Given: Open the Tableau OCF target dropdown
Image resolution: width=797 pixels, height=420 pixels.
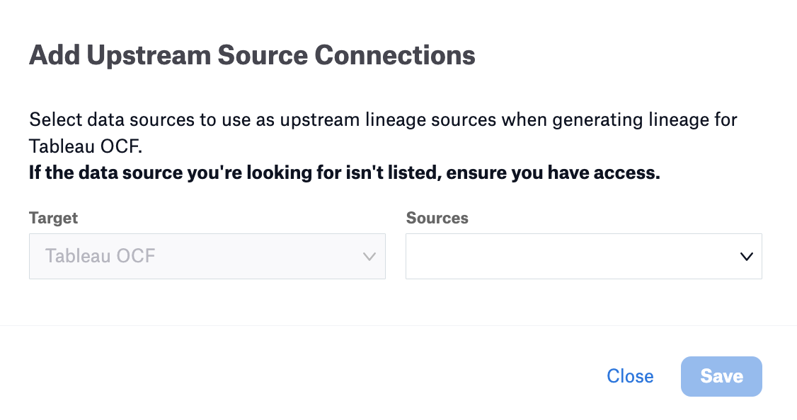Looking at the screenshot, I should (207, 256).
